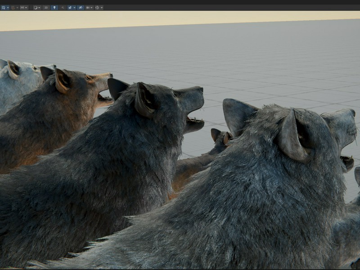Open the scene effects dropdown arrow
360x270 pixels.
pyautogui.click(x=74, y=8)
